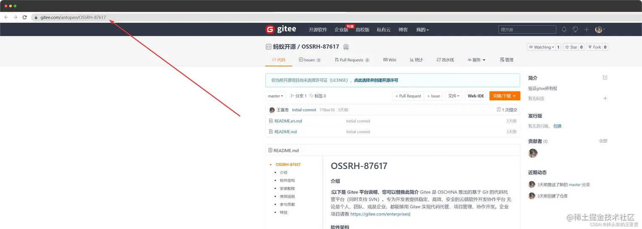Switch to the 代码 tab
642x229 pixels.
click(279, 60)
